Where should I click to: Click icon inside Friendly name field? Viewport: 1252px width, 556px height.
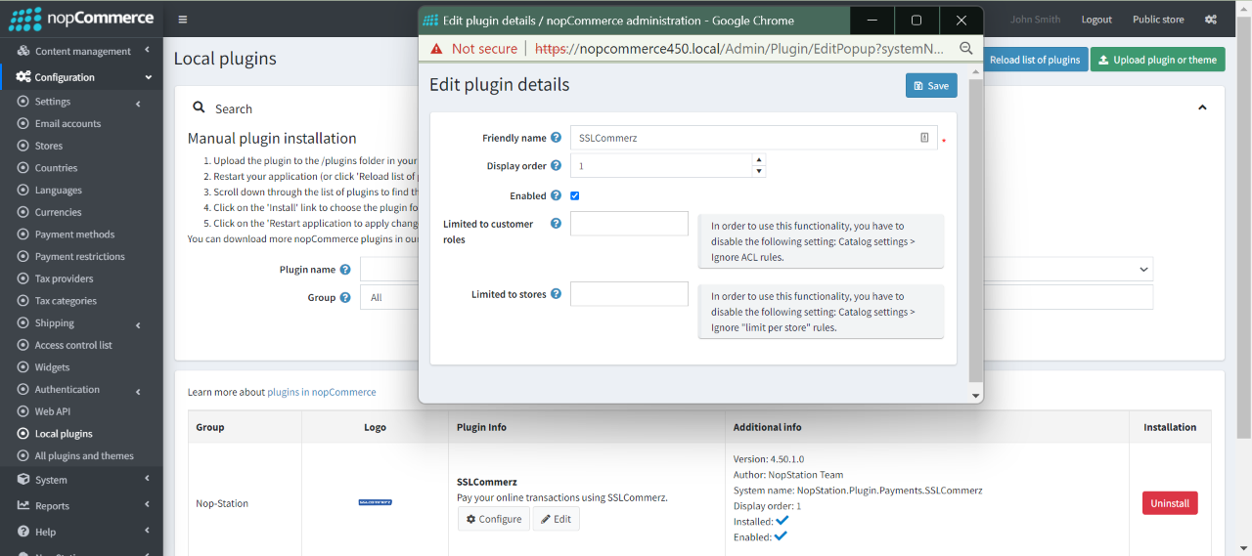(924, 138)
